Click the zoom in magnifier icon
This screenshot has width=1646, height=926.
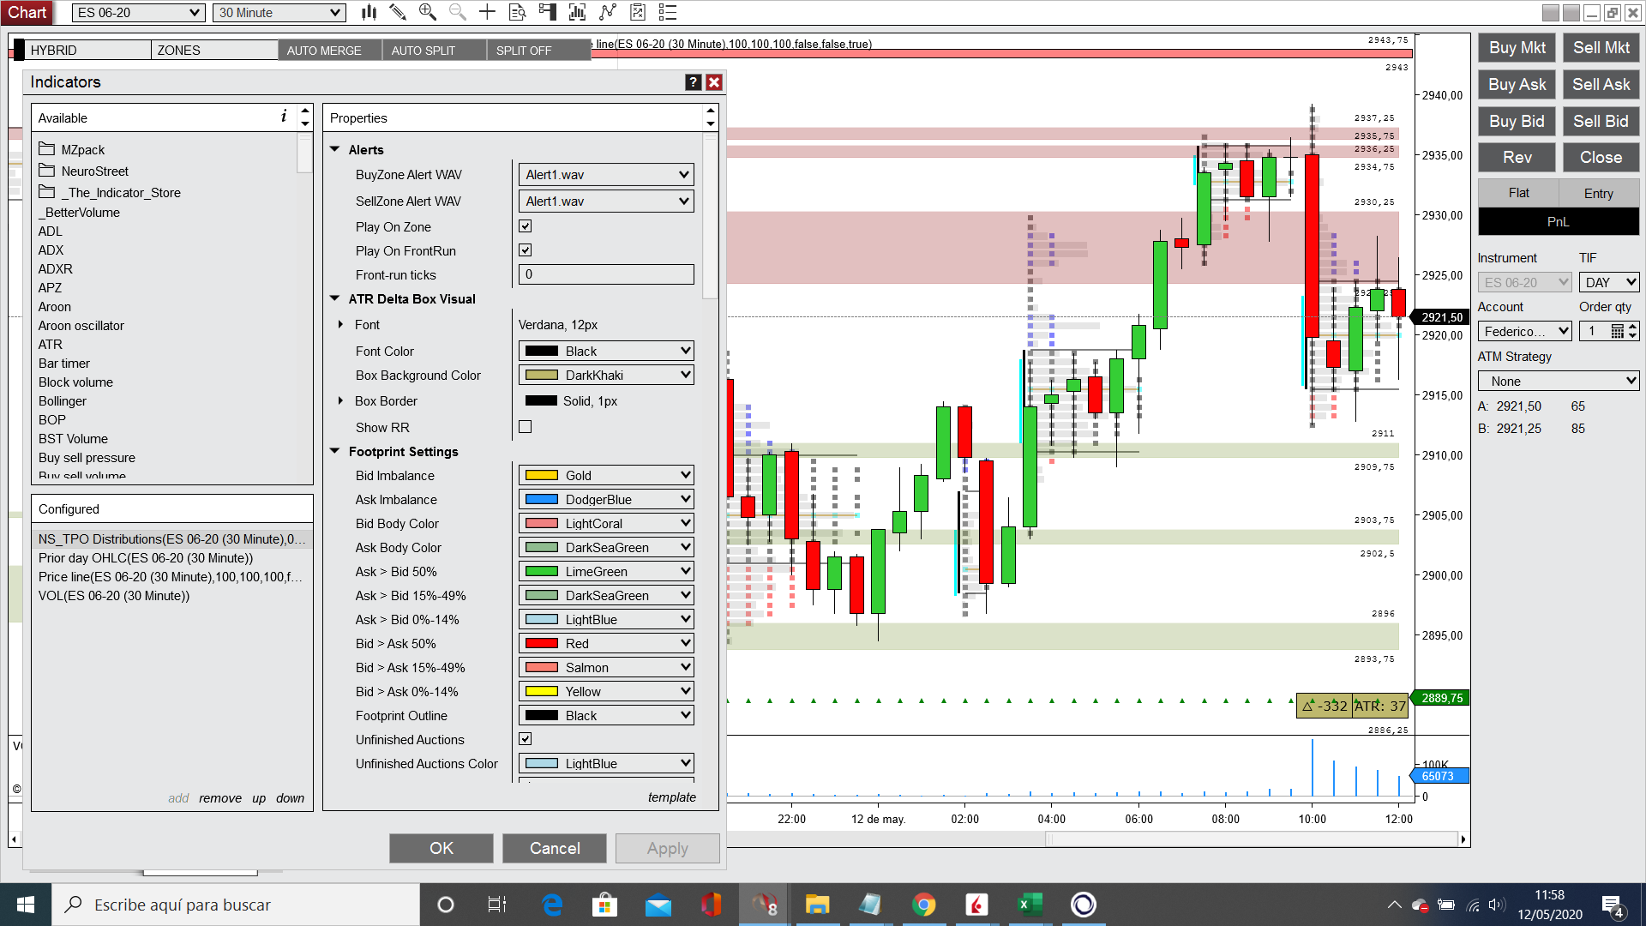[427, 12]
